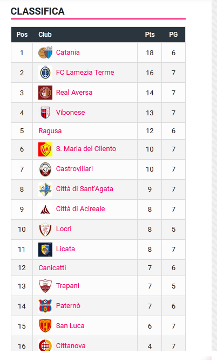Open the Canicattì club link
Viewport: 217px width, 360px height.
(x=52, y=268)
